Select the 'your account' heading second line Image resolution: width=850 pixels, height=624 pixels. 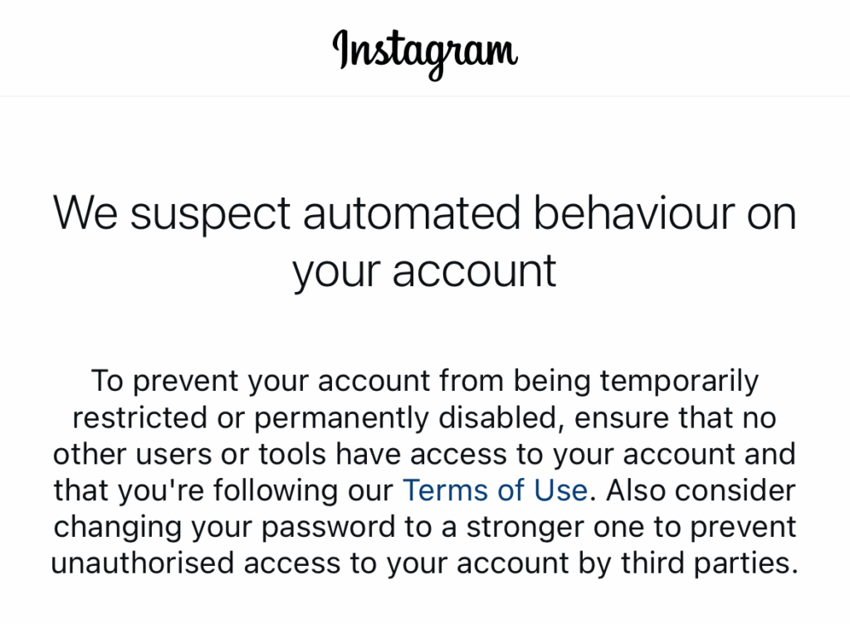[x=424, y=272]
